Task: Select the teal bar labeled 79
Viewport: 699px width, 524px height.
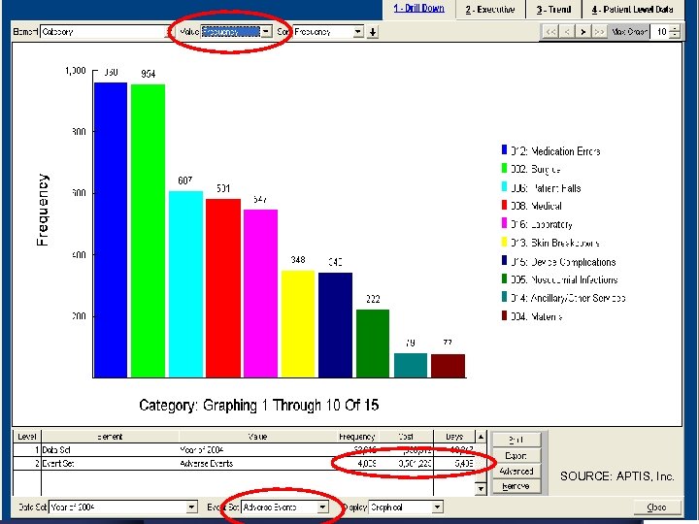Action: click(x=411, y=366)
